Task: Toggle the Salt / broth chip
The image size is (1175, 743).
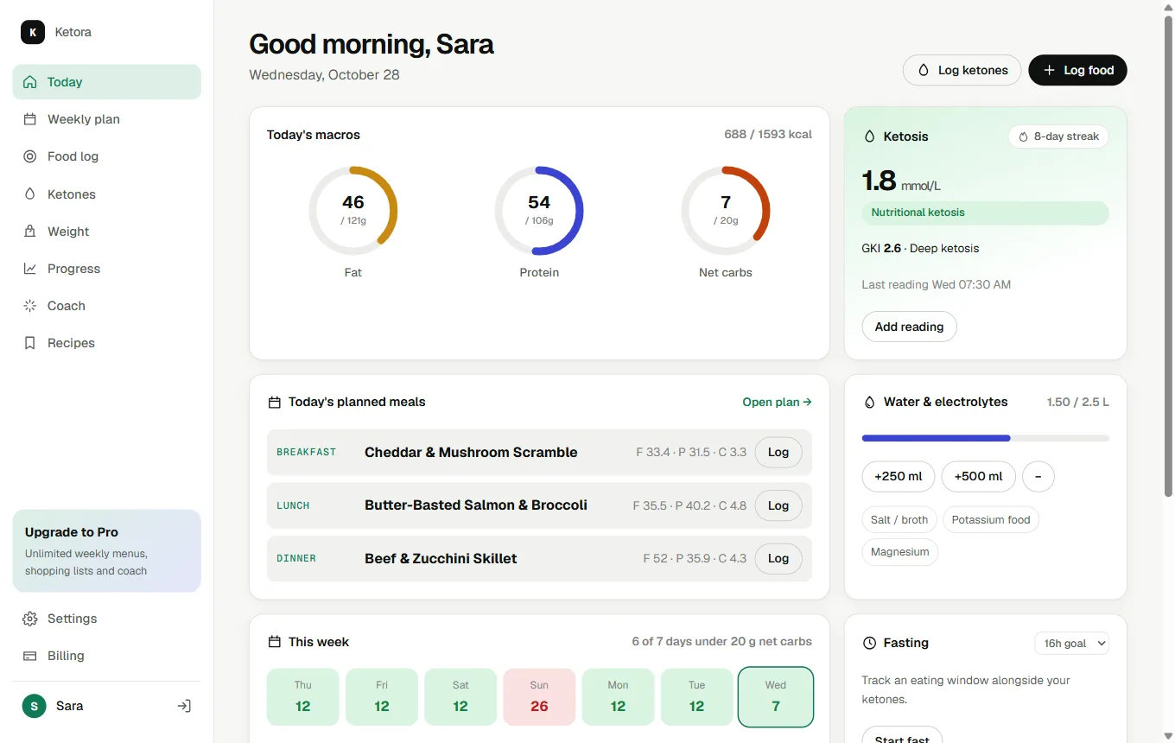Action: (899, 519)
